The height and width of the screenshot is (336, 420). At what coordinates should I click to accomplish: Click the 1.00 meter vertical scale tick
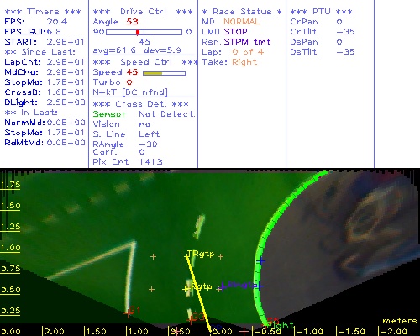click(10, 248)
